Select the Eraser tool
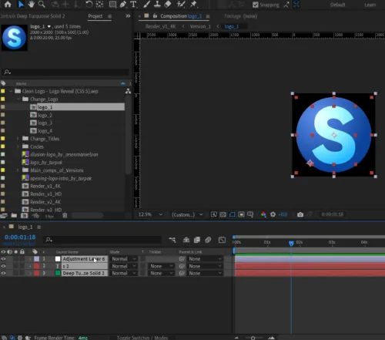 168,4
